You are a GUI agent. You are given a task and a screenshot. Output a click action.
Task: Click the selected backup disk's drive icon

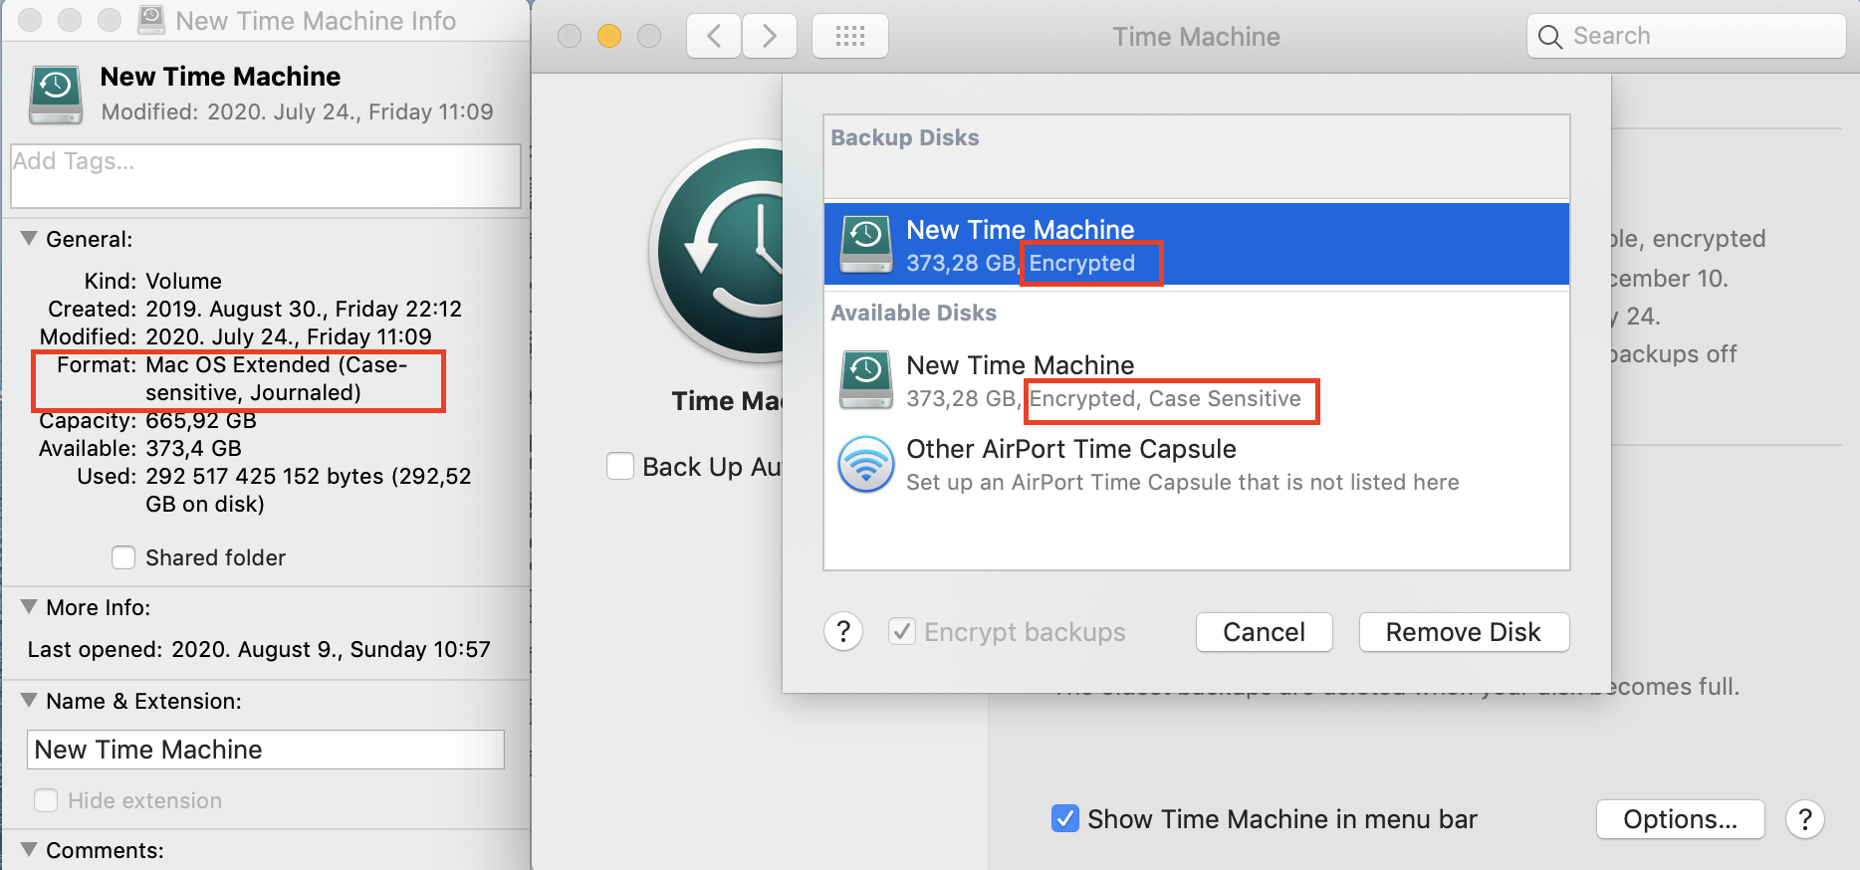(x=866, y=244)
